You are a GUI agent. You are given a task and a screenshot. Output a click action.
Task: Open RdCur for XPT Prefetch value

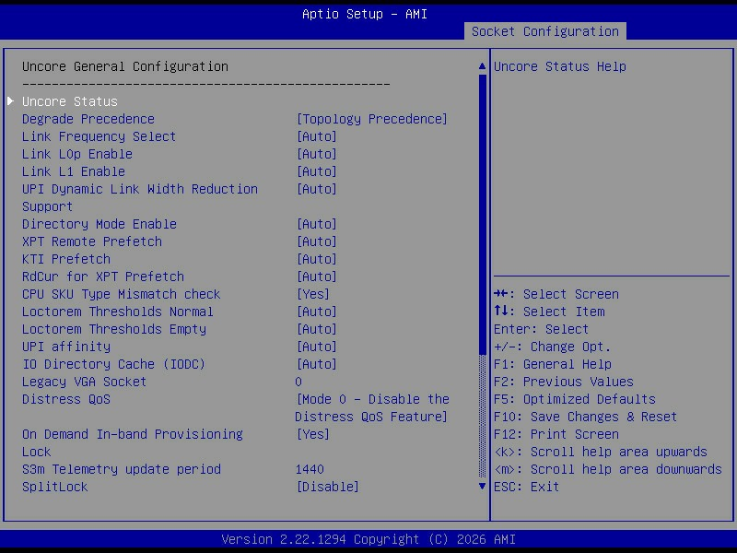tap(316, 276)
